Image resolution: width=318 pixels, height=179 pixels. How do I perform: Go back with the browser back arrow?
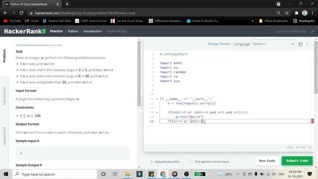pyautogui.click(x=5, y=13)
